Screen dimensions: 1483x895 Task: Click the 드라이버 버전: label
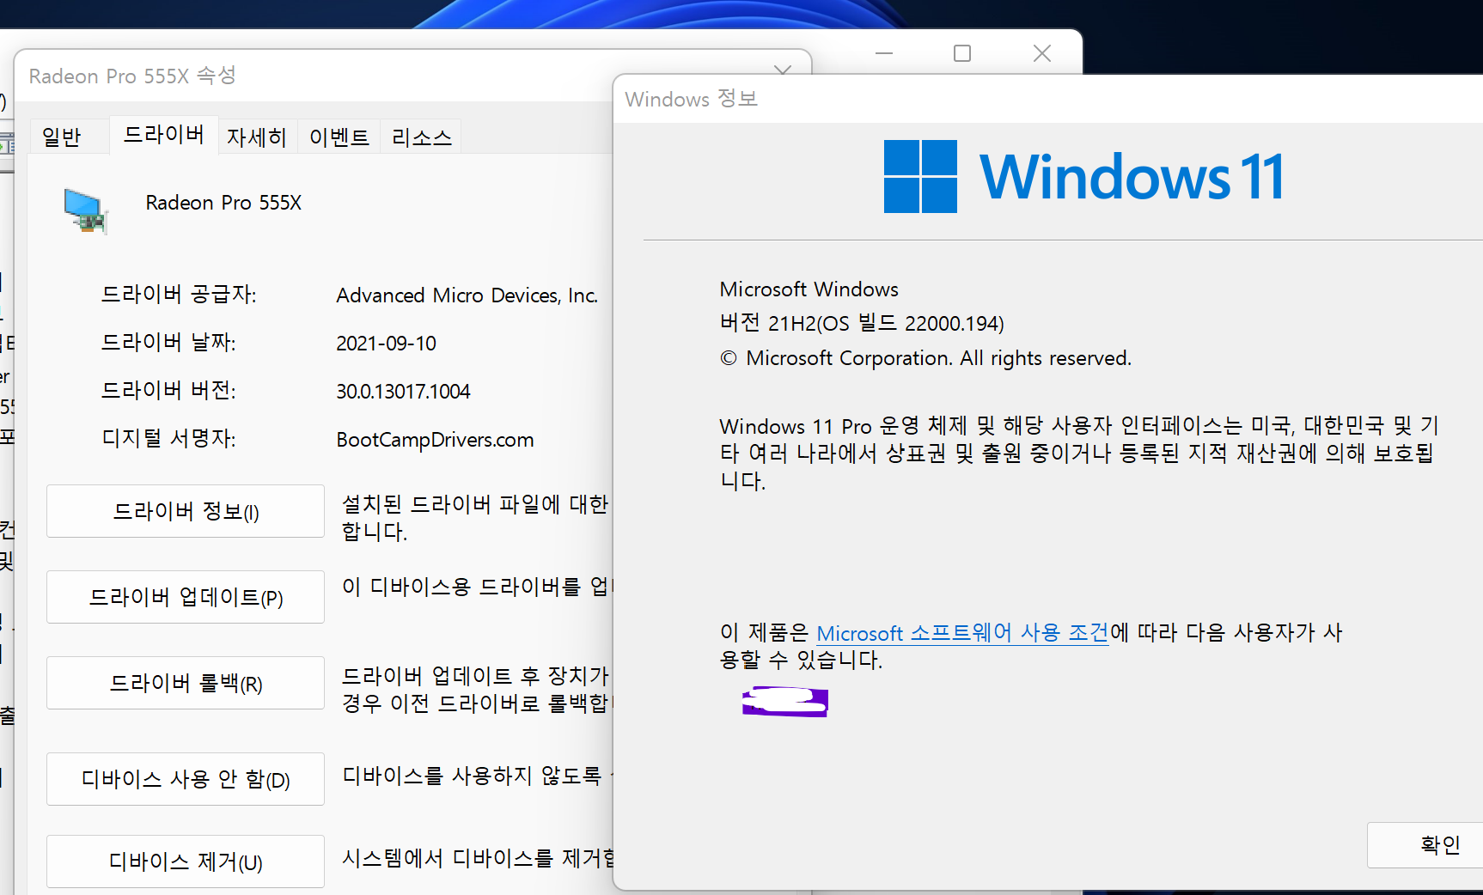(168, 391)
